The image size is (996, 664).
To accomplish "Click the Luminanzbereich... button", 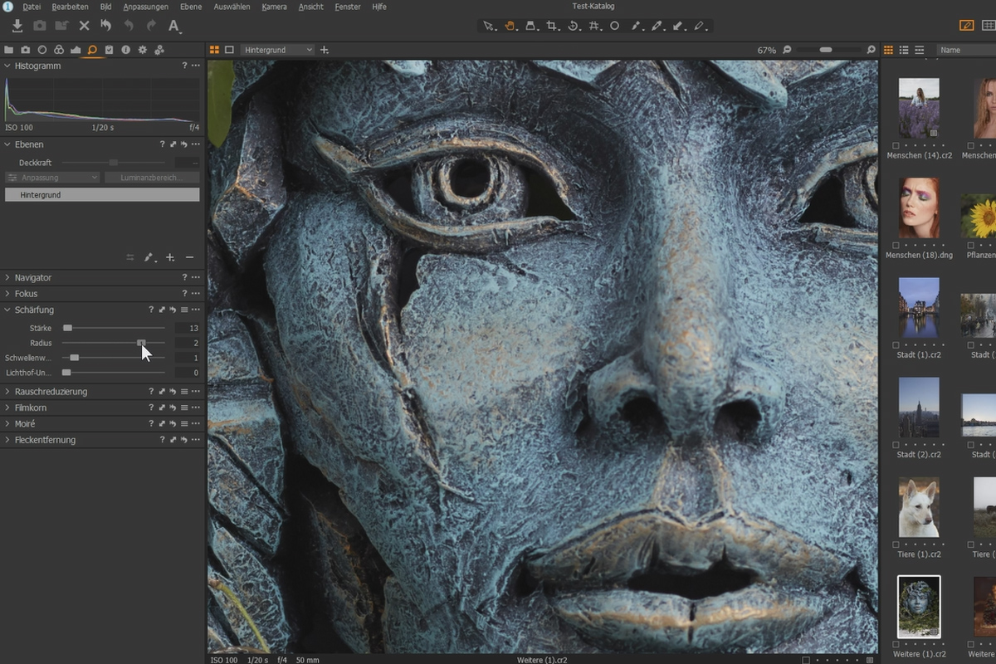I will coord(153,178).
